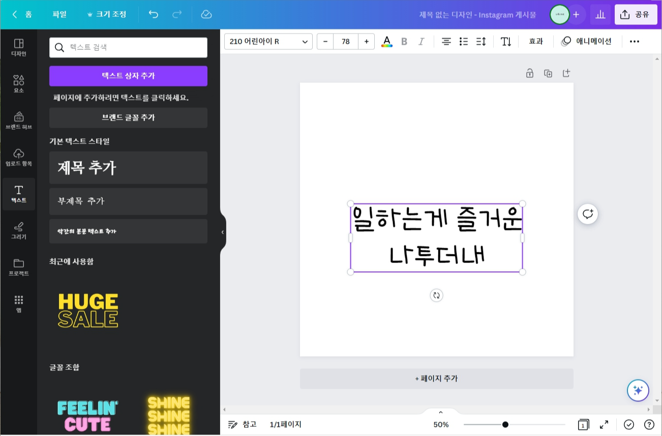Edit the font size value 78

pyautogui.click(x=346, y=41)
